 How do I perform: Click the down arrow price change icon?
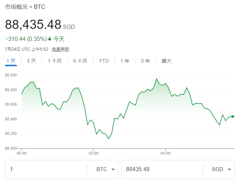[50, 39]
